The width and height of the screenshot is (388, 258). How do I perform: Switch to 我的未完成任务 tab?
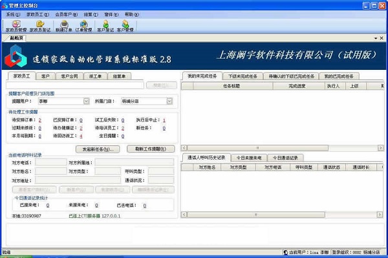(202, 76)
